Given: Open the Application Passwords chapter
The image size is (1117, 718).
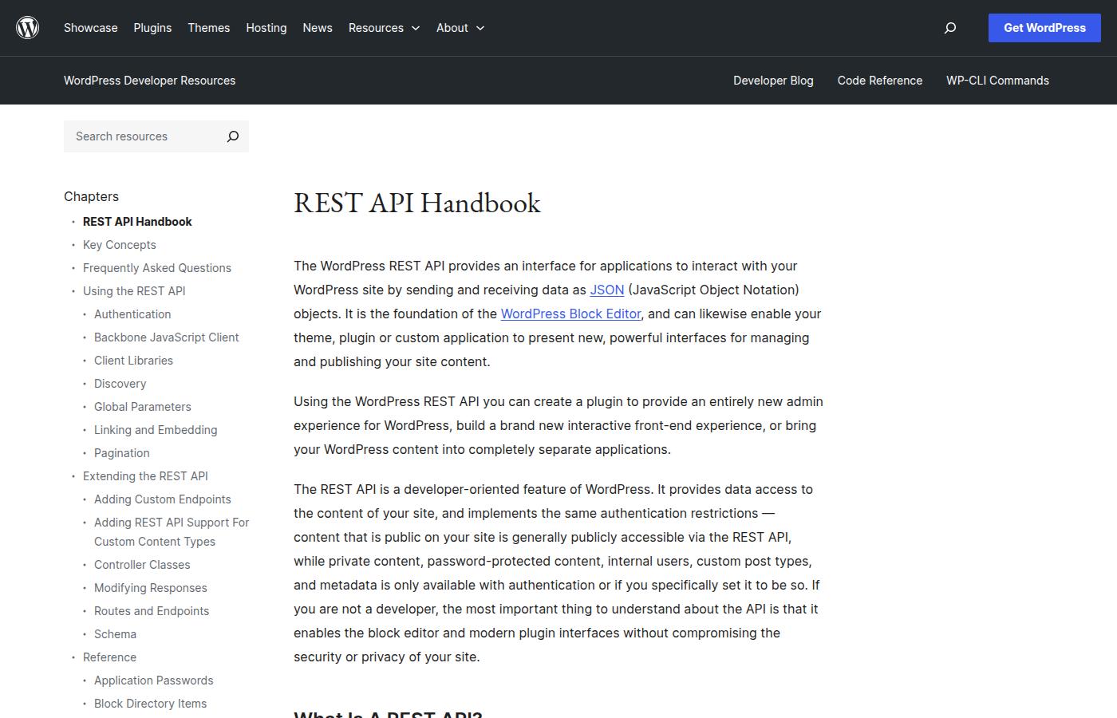Looking at the screenshot, I should tap(154, 681).
